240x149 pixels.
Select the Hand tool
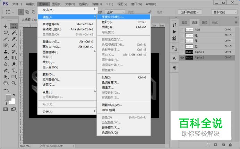click(x=6, y=83)
